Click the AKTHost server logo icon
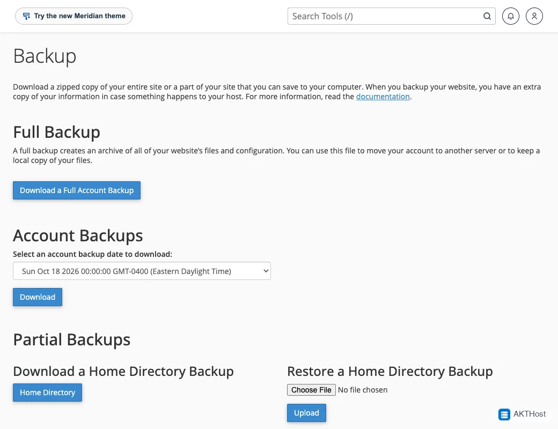 [504, 414]
